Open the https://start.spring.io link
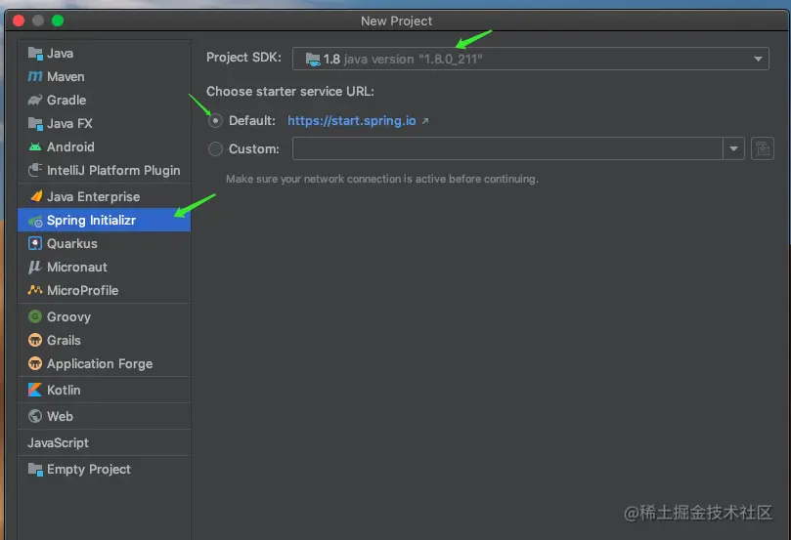The height and width of the screenshot is (540, 791). click(352, 121)
